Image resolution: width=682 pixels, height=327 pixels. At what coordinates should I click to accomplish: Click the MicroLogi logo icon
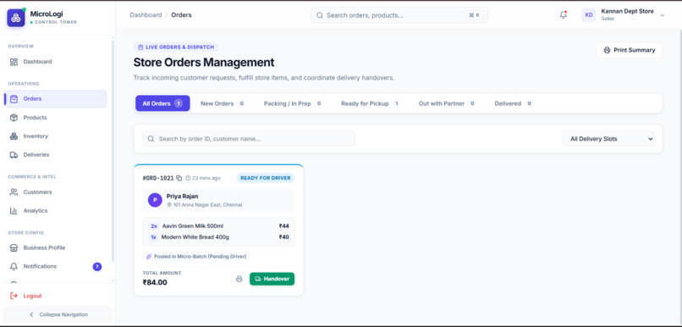[x=16, y=18]
